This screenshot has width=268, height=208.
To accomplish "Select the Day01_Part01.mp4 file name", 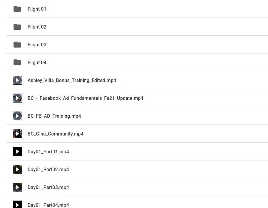I will (x=48, y=152).
